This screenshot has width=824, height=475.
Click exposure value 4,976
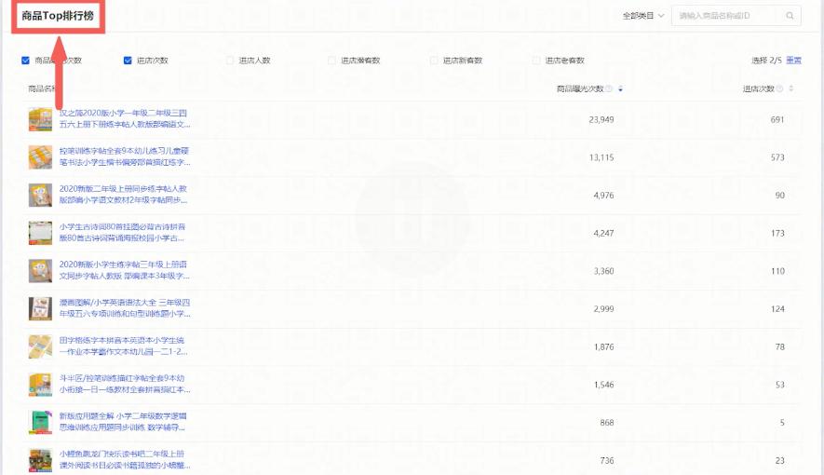tap(604, 196)
